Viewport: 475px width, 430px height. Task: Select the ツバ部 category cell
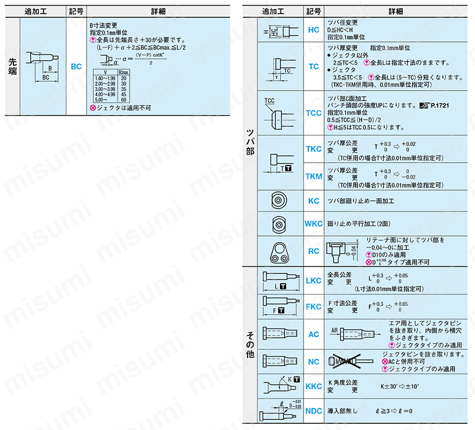click(250, 142)
